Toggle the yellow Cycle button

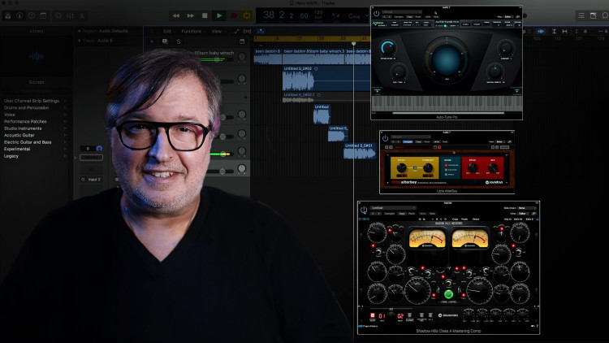247,15
